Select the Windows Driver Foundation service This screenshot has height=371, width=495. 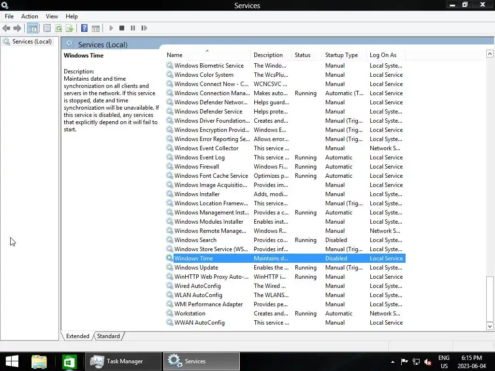[x=285, y=120]
